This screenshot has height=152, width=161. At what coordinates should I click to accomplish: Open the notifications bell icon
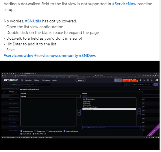[152, 80]
